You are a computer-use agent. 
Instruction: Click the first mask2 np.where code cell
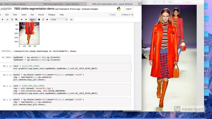[x=72, y=77]
